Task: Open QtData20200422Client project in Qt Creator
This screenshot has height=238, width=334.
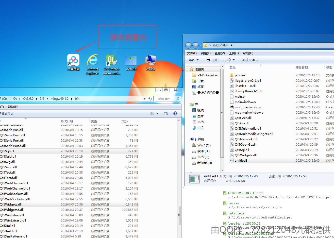Action: [246, 193]
